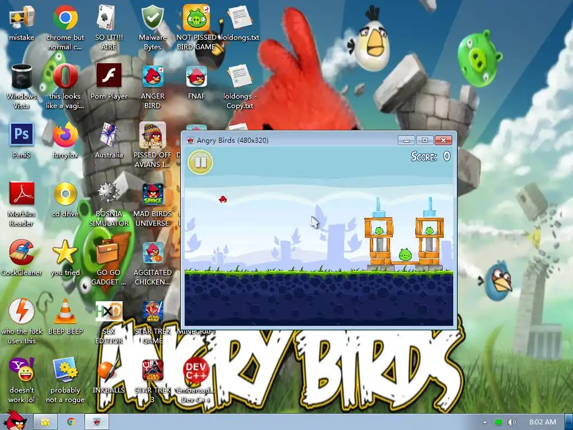Image resolution: width=573 pixels, height=430 pixels.
Task: Click the small pig in the left tower
Action: click(379, 231)
